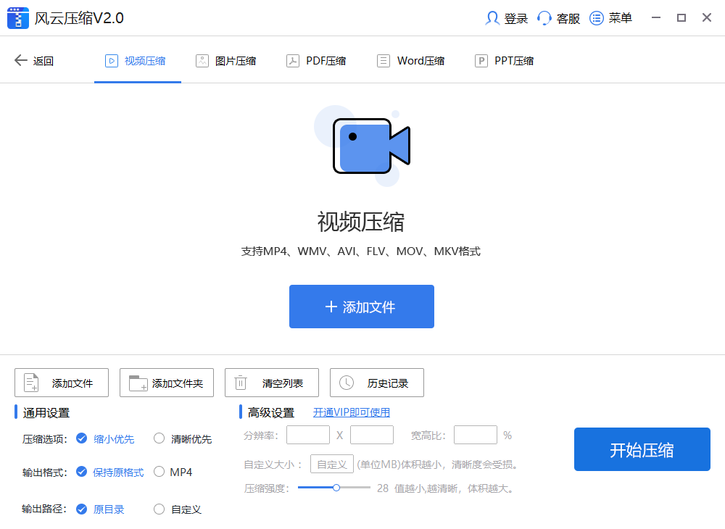Screen dimensions: 725x529
Task: Click the back arrow 返回
Action: point(21,61)
